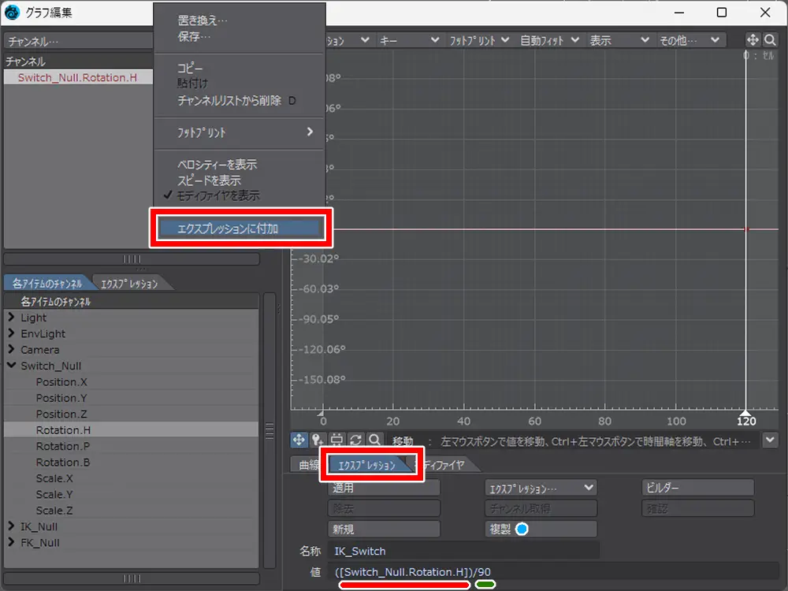Click the pan graph icon at top right

[752, 39]
